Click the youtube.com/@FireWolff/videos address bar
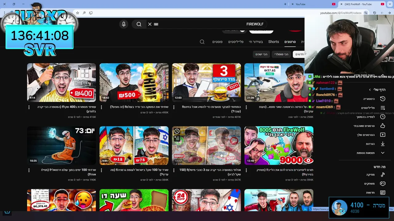394x221 pixels. pyautogui.click(x=340, y=13)
